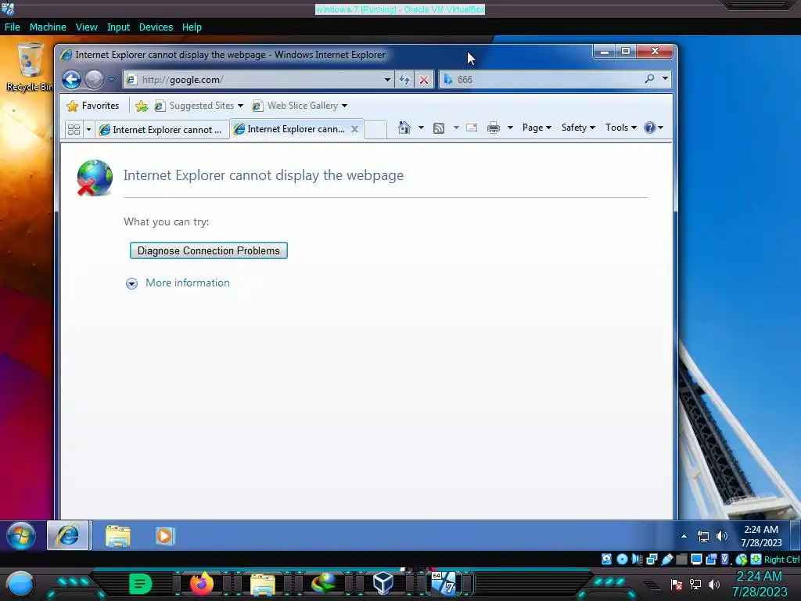Image resolution: width=801 pixels, height=601 pixels.
Task: Click the host Start orb button
Action: point(20,584)
